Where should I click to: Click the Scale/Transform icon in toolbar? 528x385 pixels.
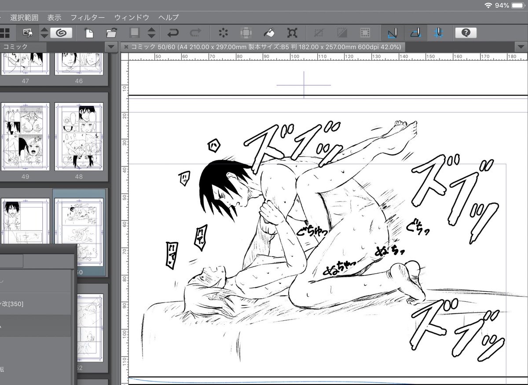292,33
